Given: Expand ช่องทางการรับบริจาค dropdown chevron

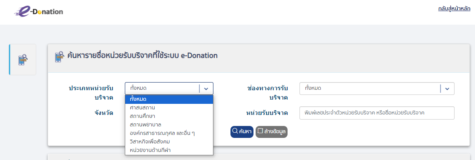Looking at the screenshot, I should pos(447,89).
